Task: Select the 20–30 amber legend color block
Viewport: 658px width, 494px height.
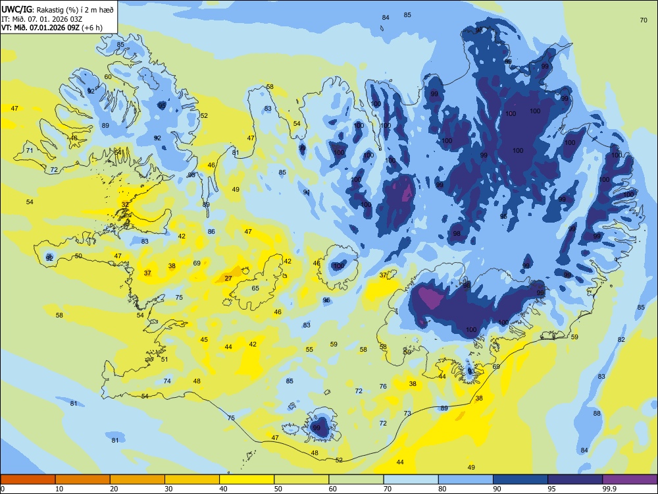Action: click(138, 480)
